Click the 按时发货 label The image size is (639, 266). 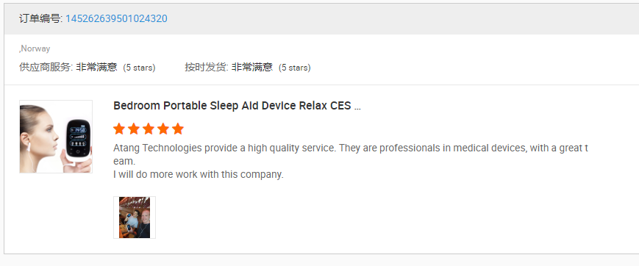click(x=207, y=67)
